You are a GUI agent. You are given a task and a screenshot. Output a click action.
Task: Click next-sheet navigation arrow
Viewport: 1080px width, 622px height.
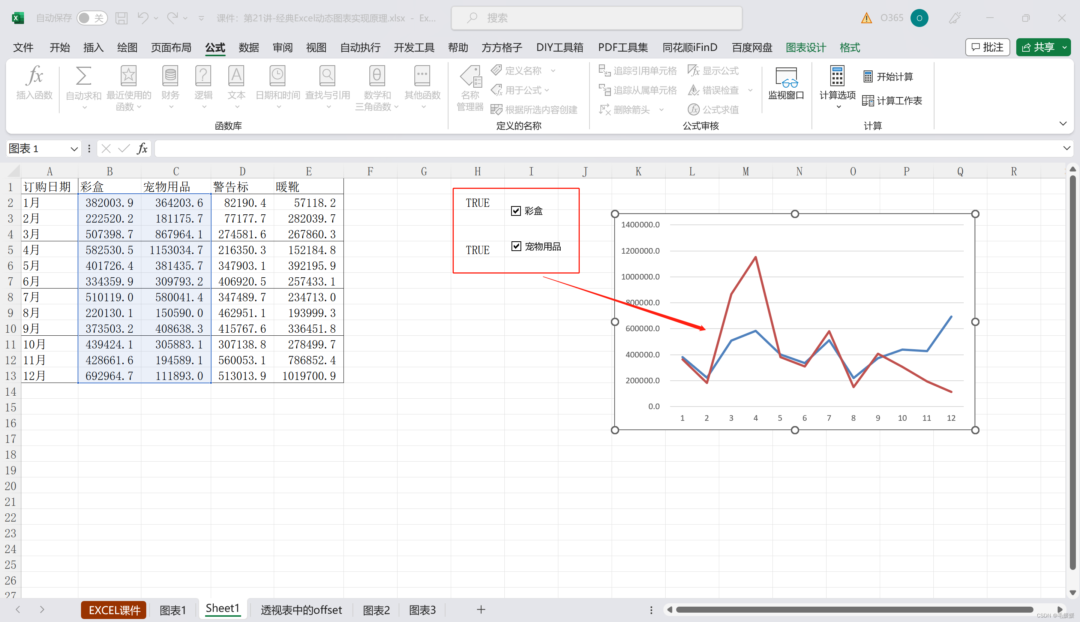42,610
